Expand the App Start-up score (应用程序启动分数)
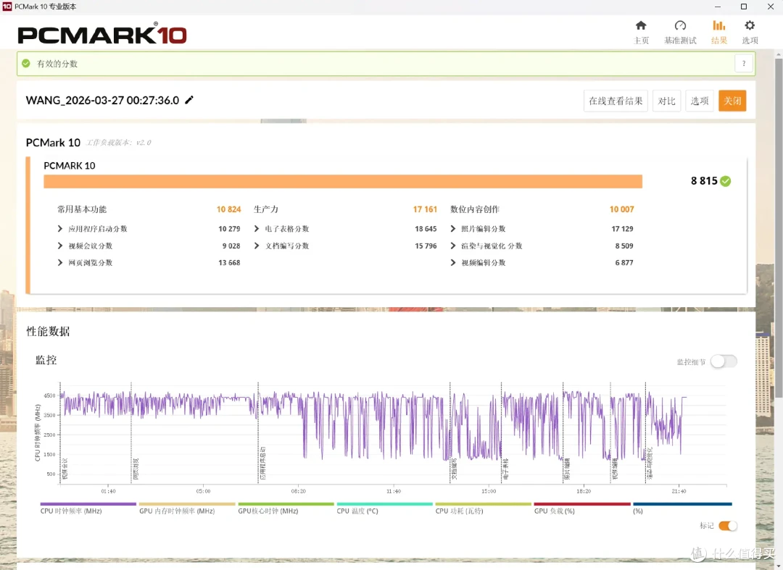This screenshot has height=570, width=783. point(60,229)
